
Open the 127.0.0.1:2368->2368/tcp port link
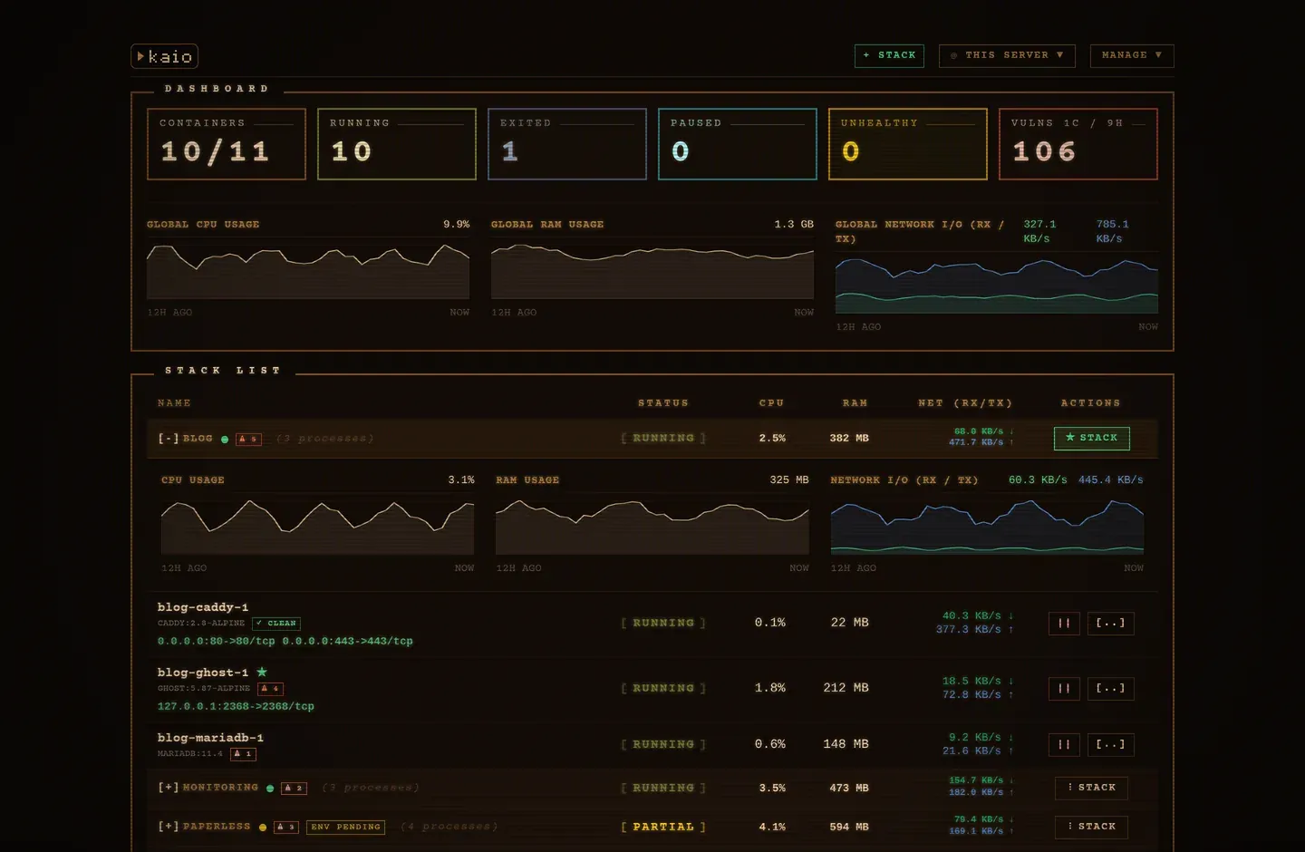(236, 706)
